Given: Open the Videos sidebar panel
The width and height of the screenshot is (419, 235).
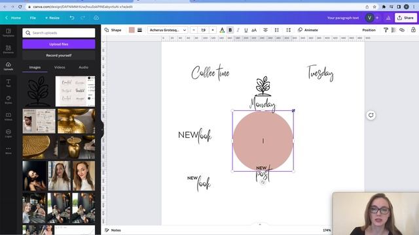Looking at the screenshot, I should click(x=9, y=116).
